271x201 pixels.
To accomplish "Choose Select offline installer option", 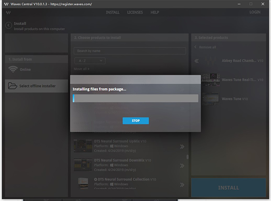I will tap(37, 86).
